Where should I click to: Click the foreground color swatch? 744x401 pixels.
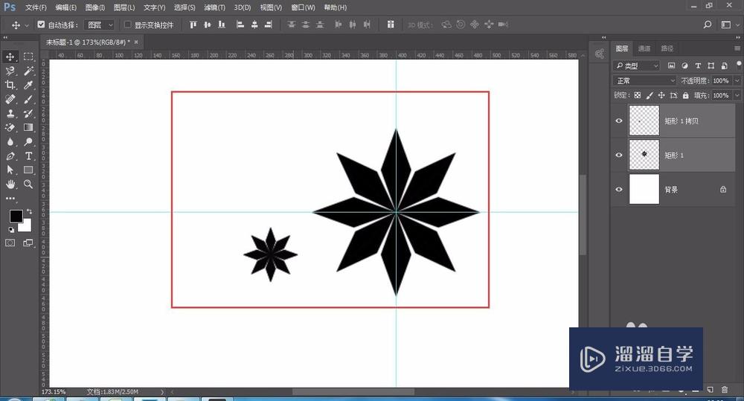[16, 216]
